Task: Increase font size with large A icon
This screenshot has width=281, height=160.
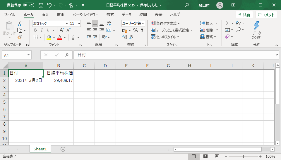Action: pos(62,30)
